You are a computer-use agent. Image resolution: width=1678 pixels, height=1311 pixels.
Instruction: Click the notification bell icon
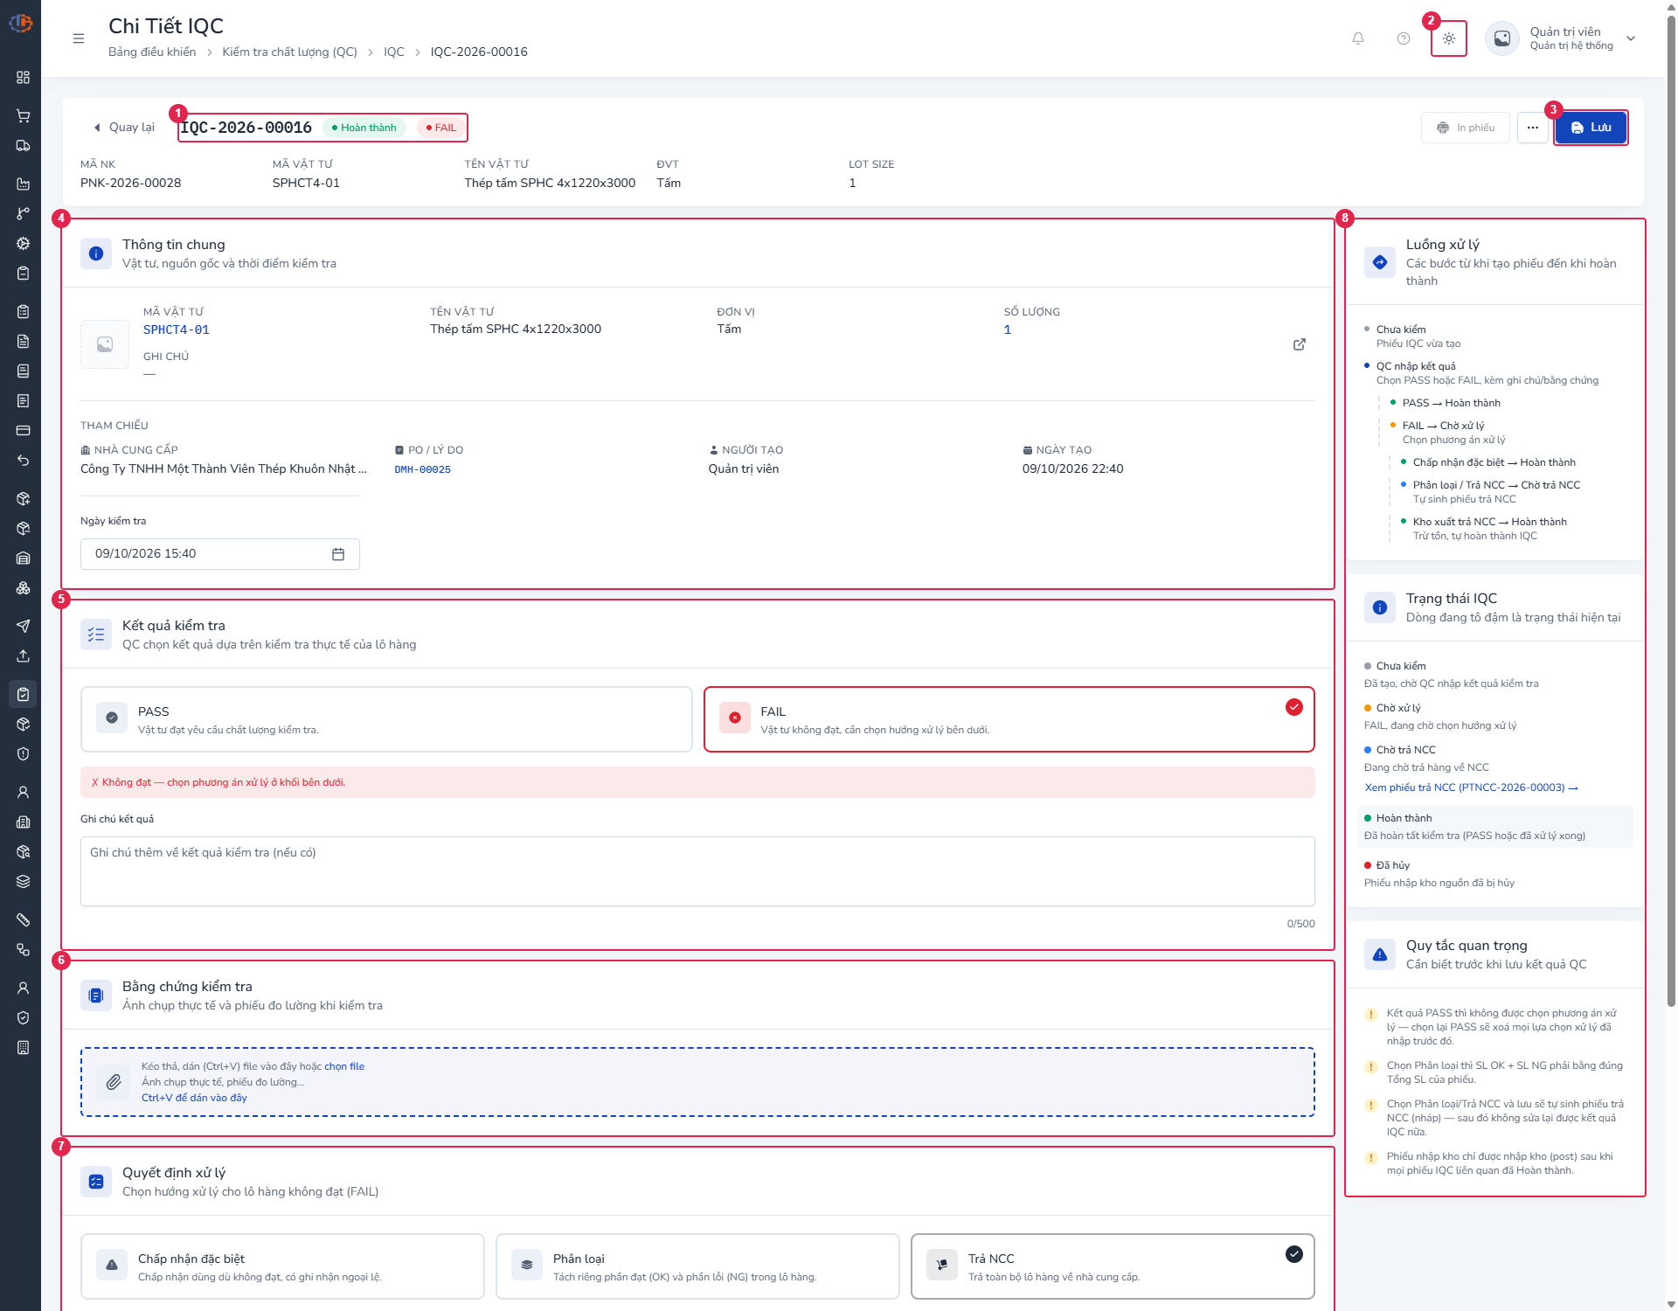(x=1358, y=38)
